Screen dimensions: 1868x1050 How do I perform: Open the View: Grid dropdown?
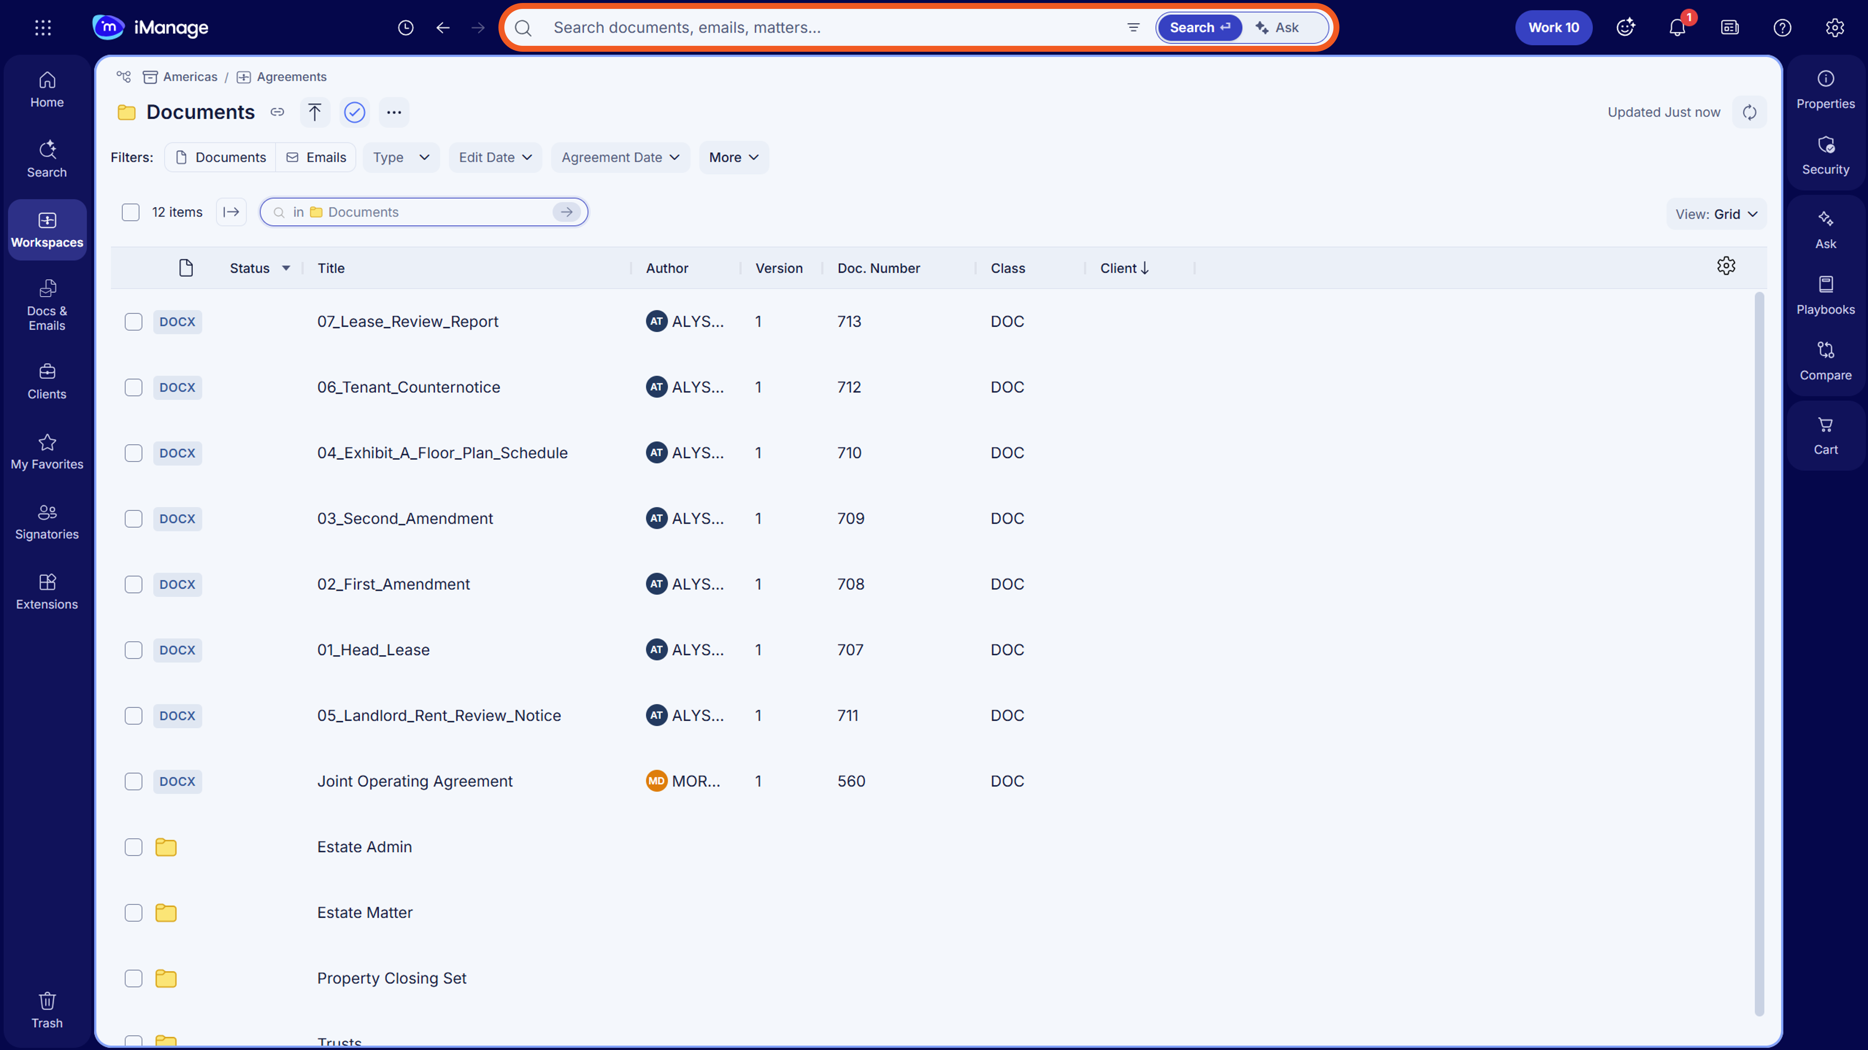point(1716,215)
